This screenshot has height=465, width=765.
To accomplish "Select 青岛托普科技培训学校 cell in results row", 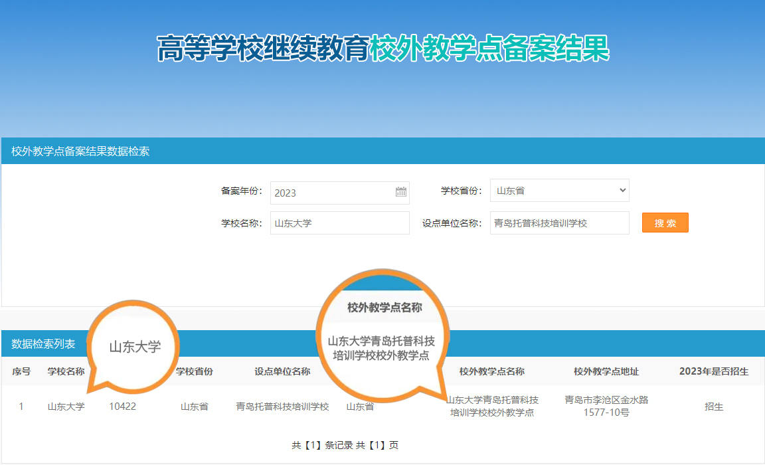I will click(282, 407).
